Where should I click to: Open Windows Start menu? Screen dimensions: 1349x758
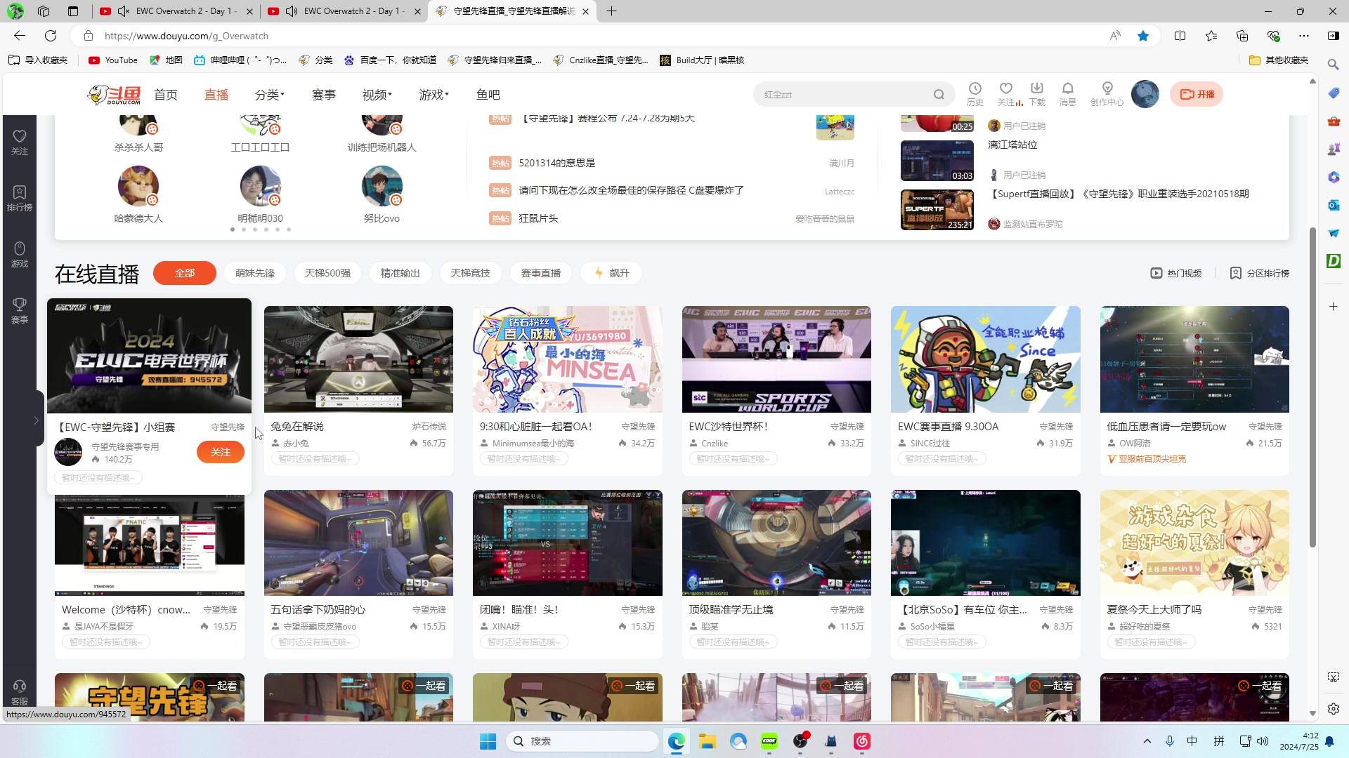click(488, 741)
